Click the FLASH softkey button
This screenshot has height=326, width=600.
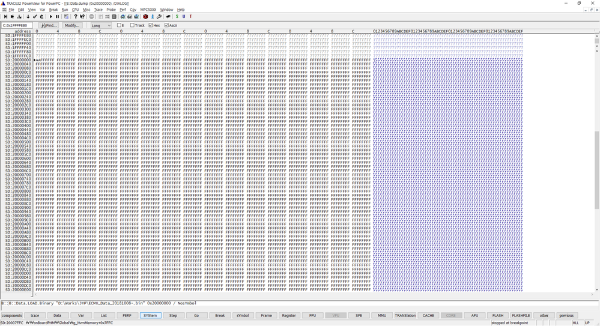coord(498,316)
